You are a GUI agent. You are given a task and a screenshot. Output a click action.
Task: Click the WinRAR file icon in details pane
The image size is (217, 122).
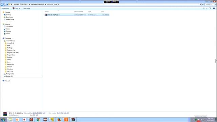point(5,114)
